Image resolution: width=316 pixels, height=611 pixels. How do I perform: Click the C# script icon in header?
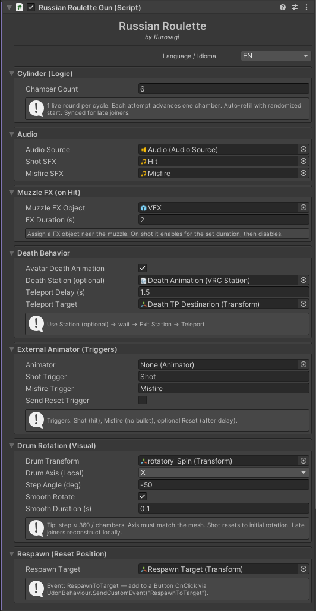[19, 7]
